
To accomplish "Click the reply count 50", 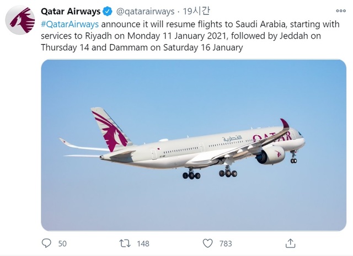I will point(62,243).
